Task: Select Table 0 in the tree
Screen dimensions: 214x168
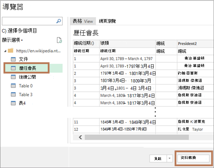Action: (26, 86)
